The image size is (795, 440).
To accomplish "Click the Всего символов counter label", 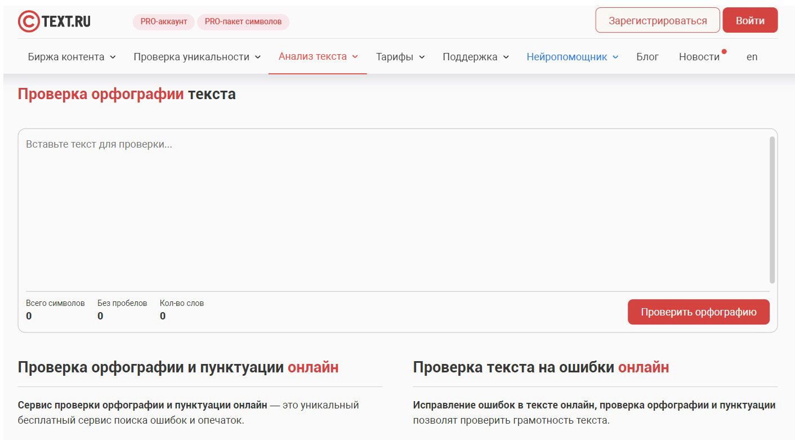I will point(55,303).
